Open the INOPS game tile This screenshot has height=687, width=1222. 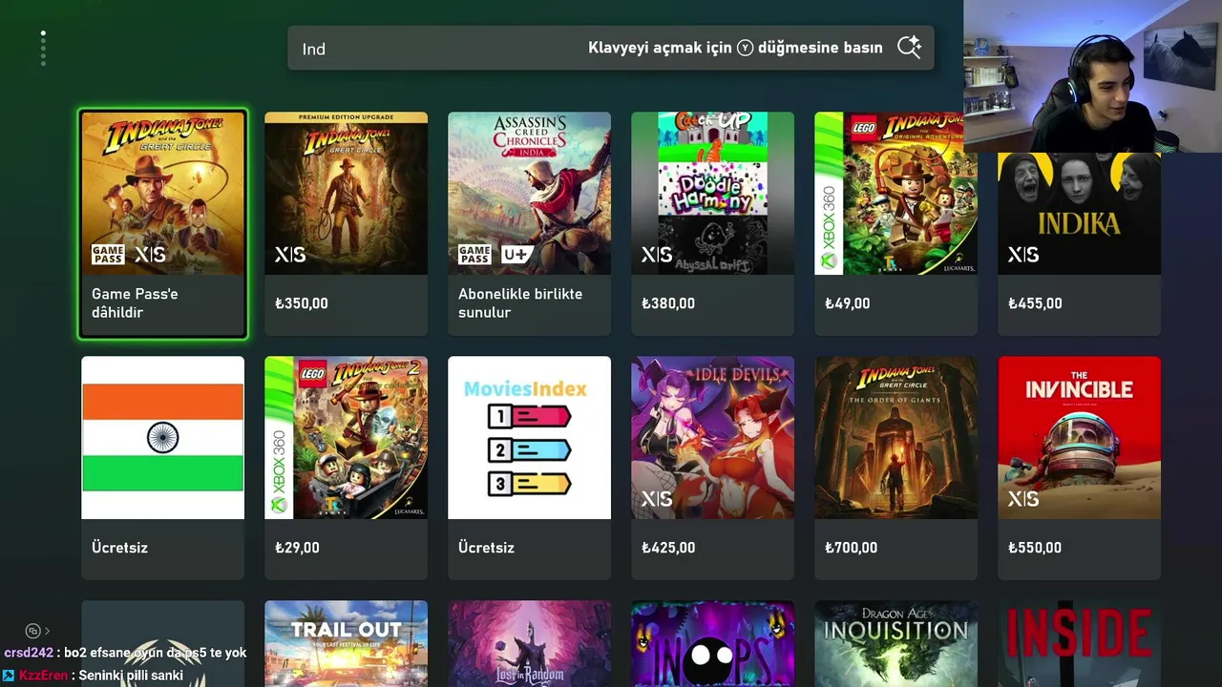pos(713,644)
